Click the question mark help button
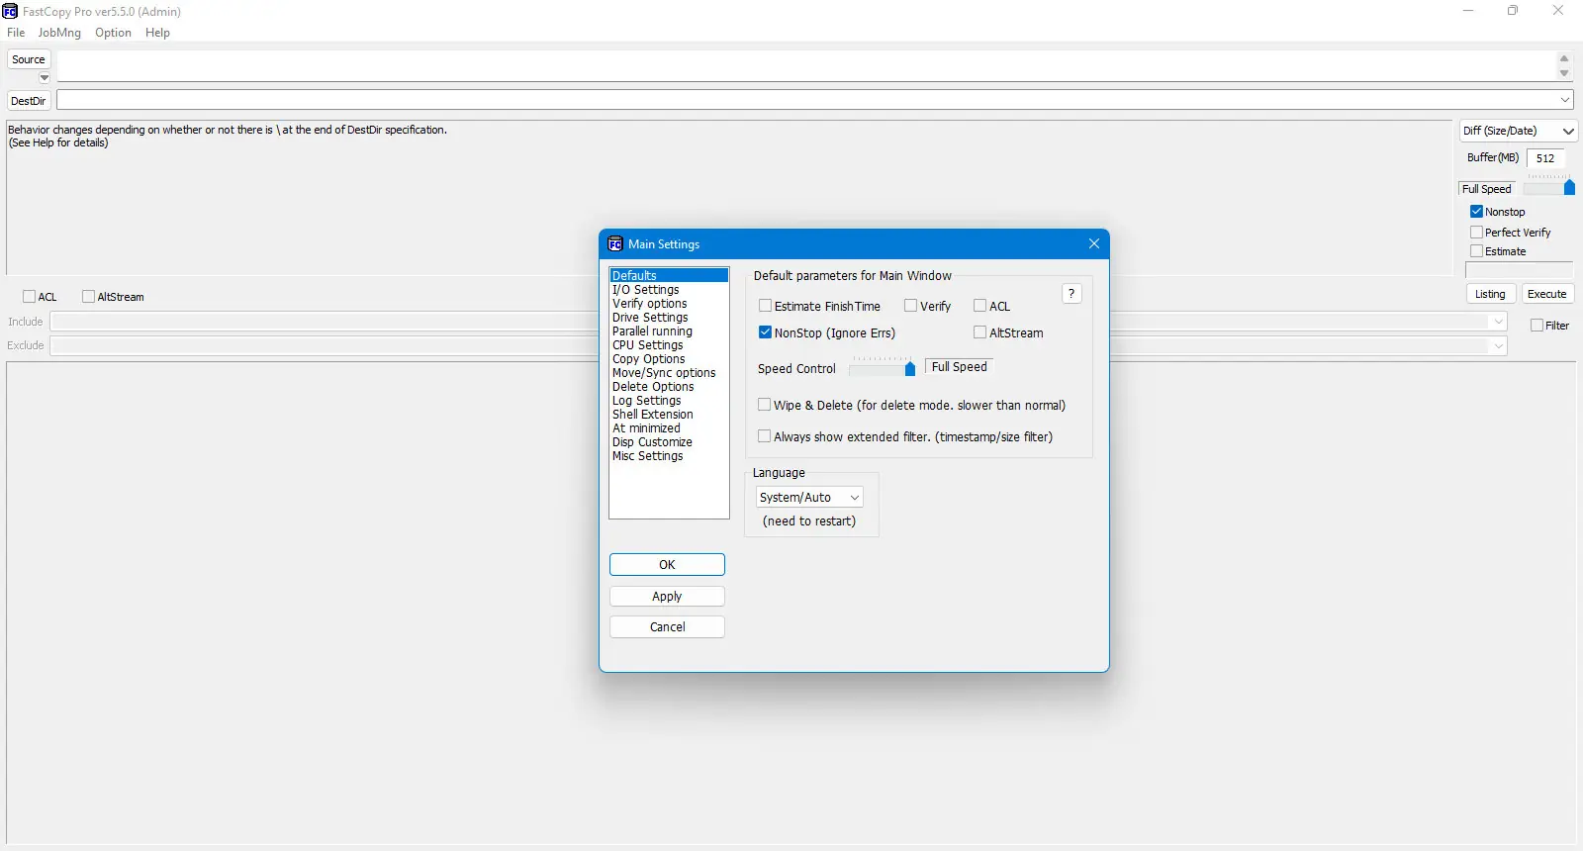 click(x=1071, y=294)
